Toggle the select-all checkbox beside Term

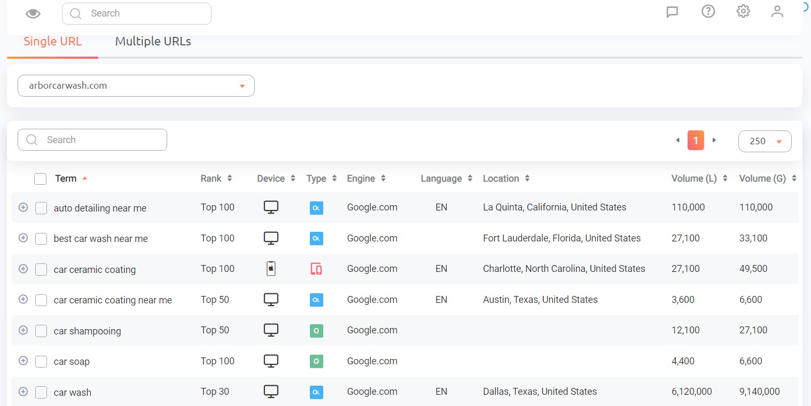[40, 179]
